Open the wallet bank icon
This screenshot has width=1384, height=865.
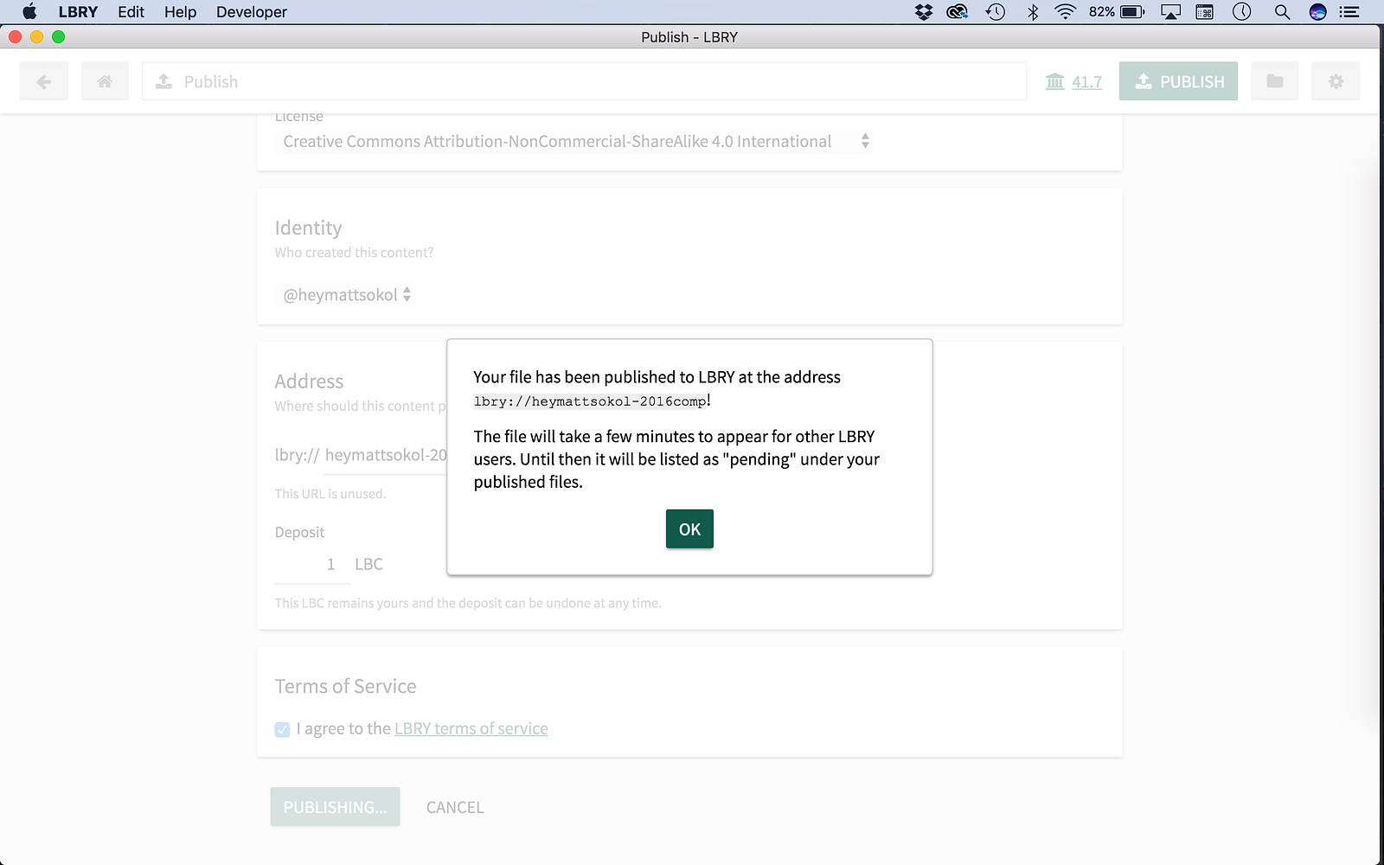[1054, 81]
